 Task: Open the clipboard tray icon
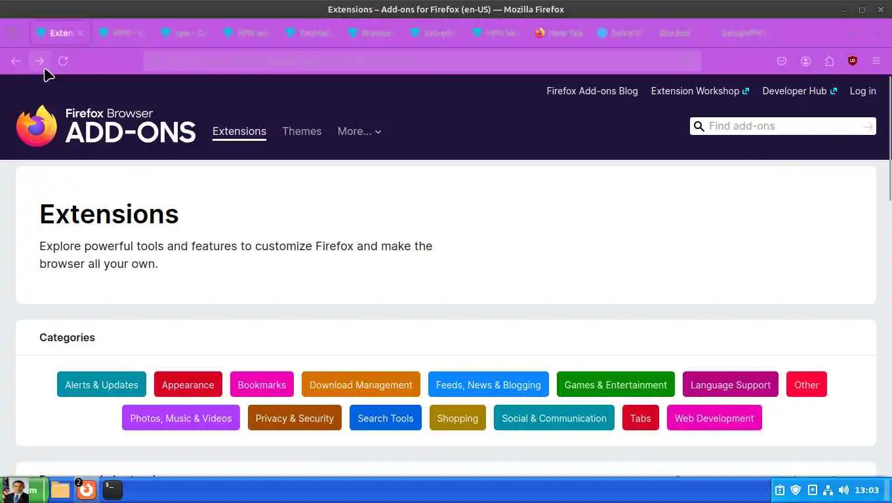click(x=780, y=490)
